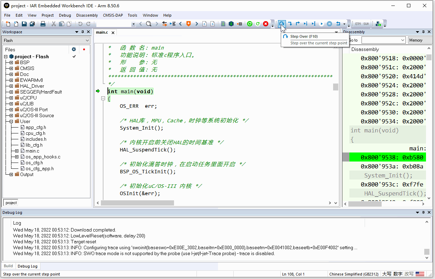Break execution with the pause button
The height and width of the screenshot is (279, 435).
(330, 24)
